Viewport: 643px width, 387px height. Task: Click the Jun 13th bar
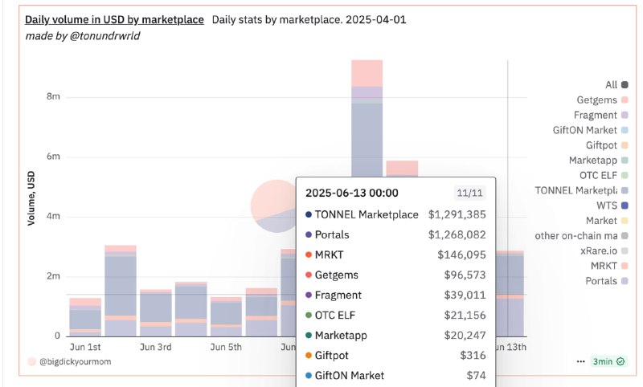[510, 294]
